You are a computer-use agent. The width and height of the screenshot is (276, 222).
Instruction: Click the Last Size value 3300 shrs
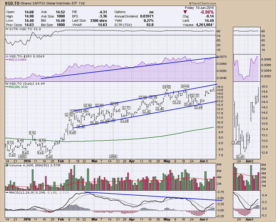pos(99,20)
